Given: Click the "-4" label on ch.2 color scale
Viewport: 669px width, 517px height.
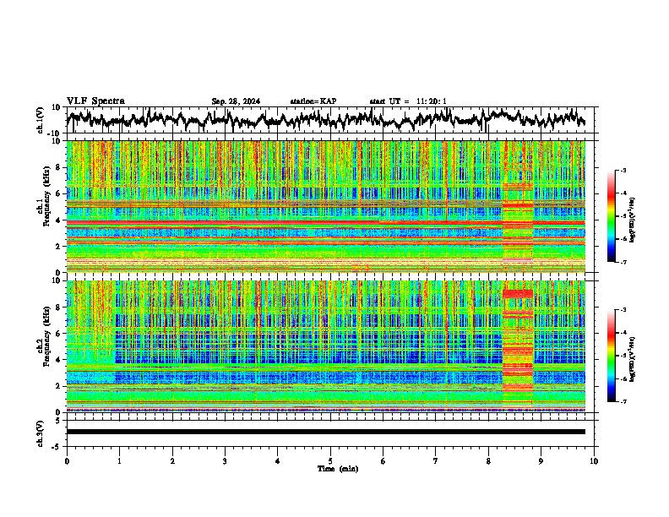Looking at the screenshot, I should point(623,333).
